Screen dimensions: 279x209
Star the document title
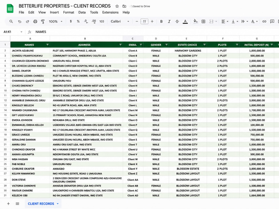click(x=117, y=6)
